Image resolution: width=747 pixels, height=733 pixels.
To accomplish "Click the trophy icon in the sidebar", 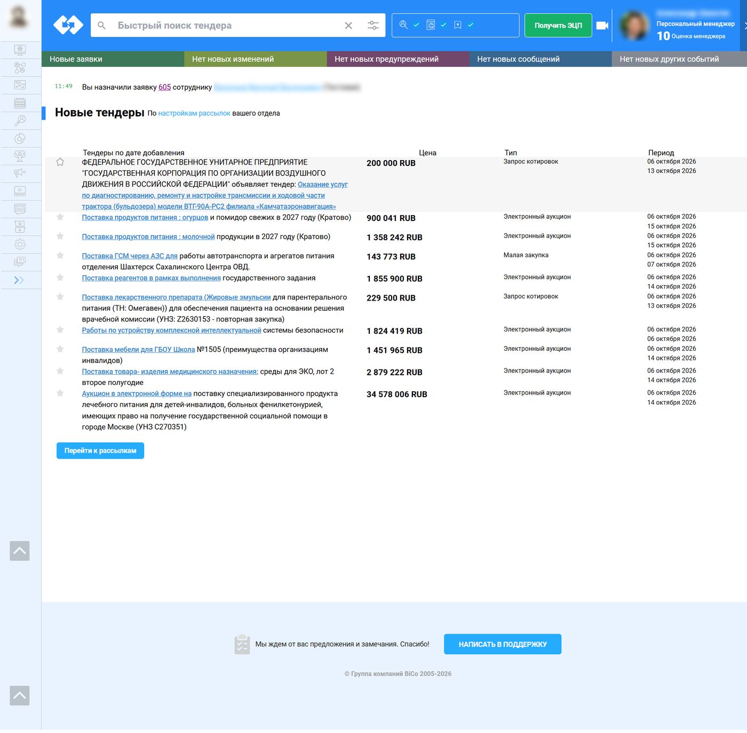I will [20, 156].
